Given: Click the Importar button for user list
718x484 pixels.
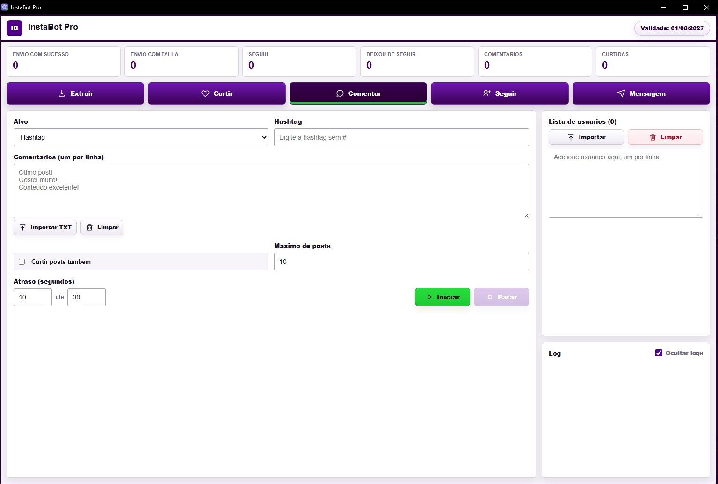Looking at the screenshot, I should [x=586, y=137].
